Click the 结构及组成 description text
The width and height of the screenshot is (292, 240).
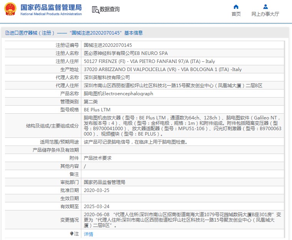click(x=183, y=126)
